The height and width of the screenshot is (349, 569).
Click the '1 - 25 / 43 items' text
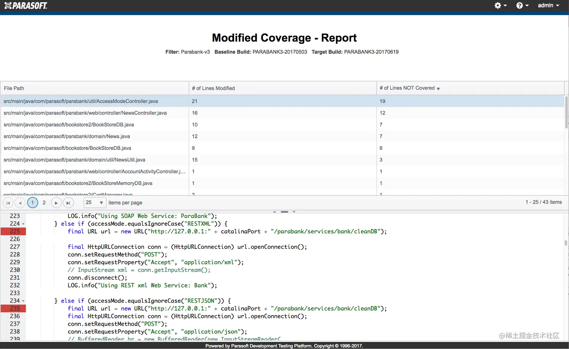coord(543,202)
